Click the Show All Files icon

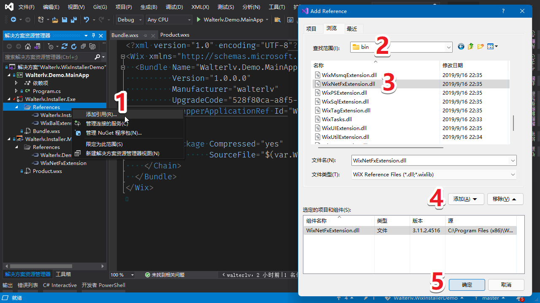point(92,46)
